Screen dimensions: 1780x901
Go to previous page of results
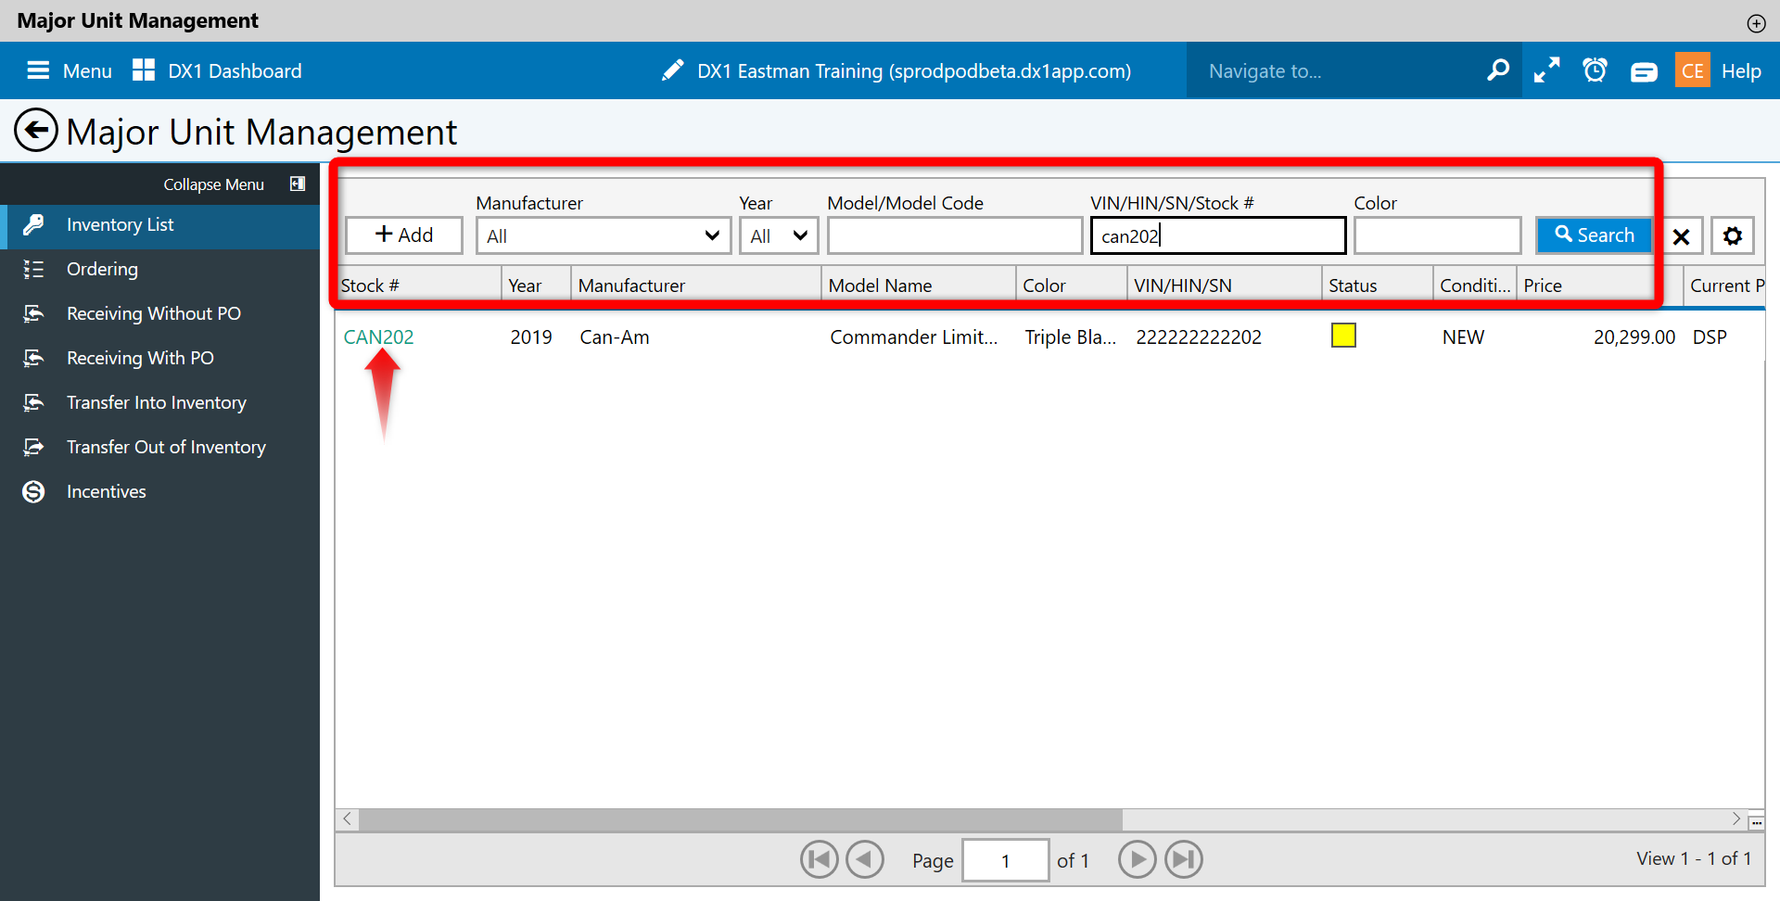pyautogui.click(x=865, y=859)
